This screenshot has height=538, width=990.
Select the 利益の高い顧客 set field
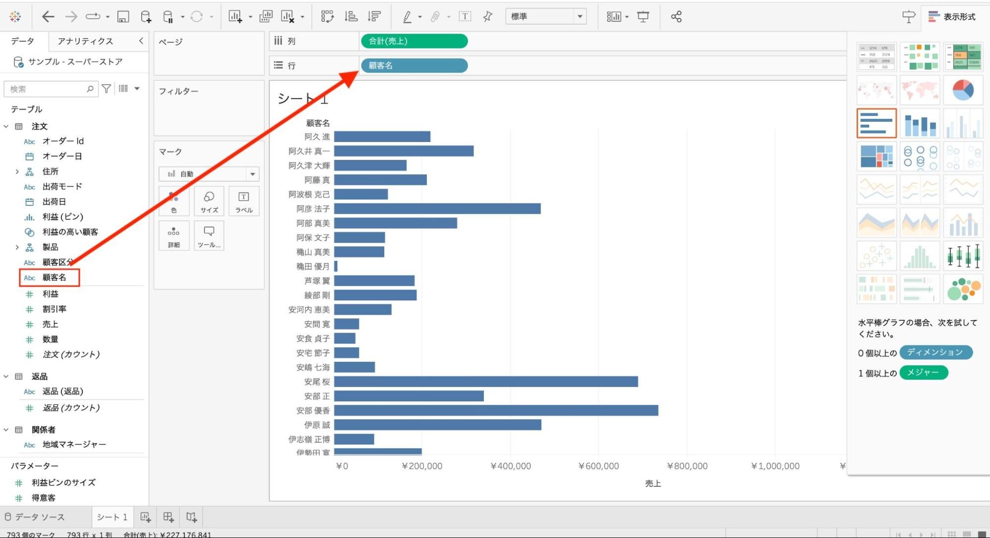(x=70, y=232)
